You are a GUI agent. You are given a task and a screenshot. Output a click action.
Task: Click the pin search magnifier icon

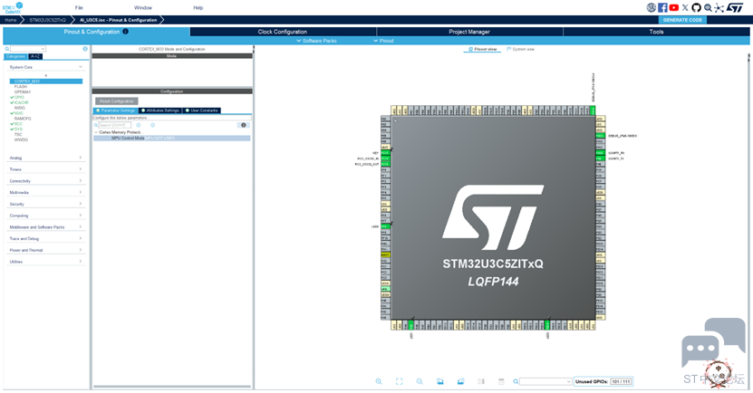pos(516,381)
